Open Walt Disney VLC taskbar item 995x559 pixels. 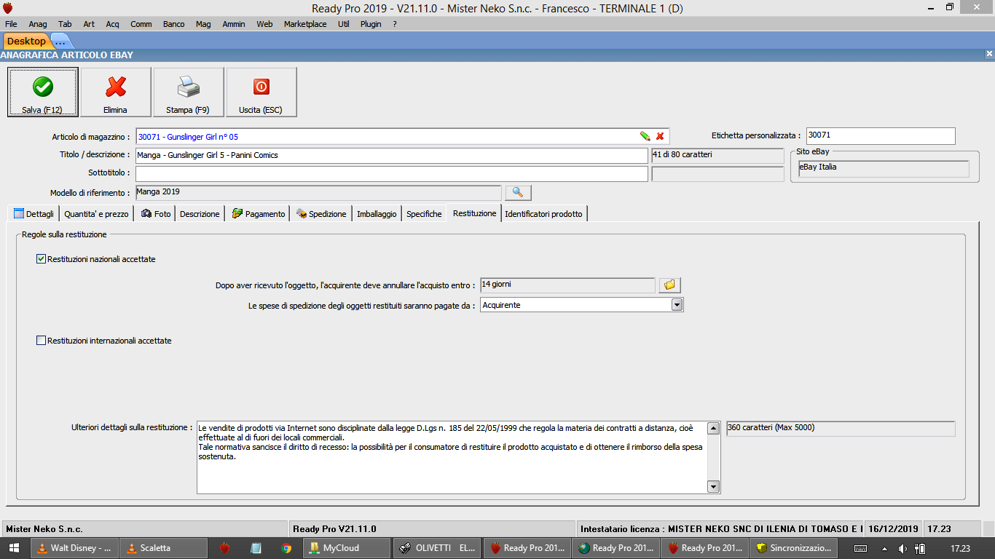point(74,548)
